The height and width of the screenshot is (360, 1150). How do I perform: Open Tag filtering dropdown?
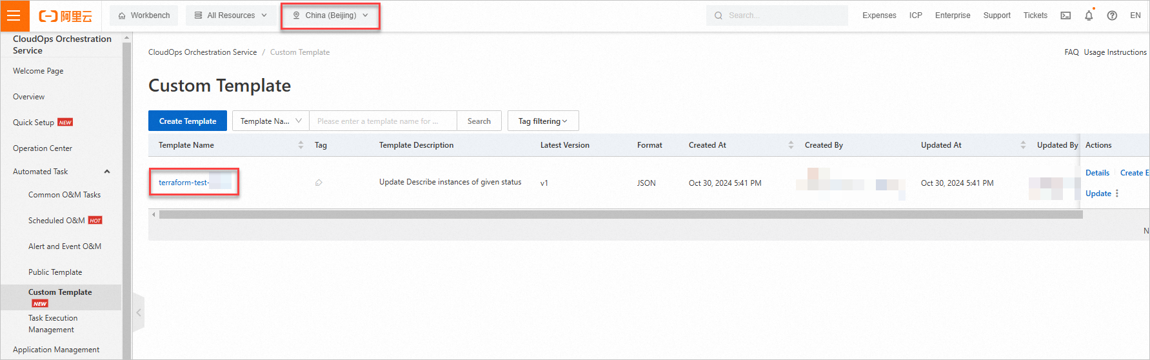tap(542, 121)
